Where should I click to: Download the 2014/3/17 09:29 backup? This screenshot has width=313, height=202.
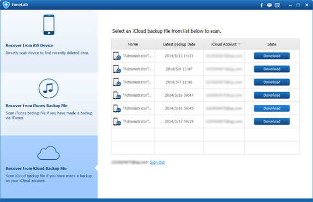(272, 121)
